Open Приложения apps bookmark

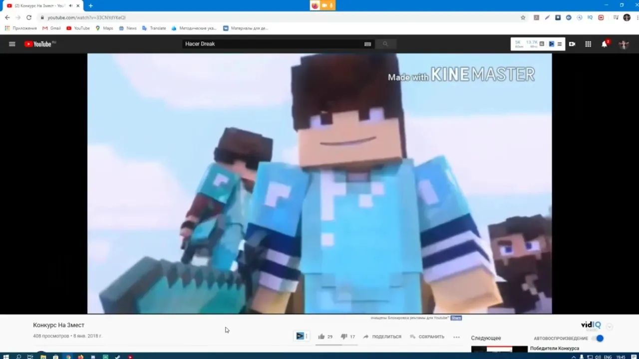coord(21,28)
